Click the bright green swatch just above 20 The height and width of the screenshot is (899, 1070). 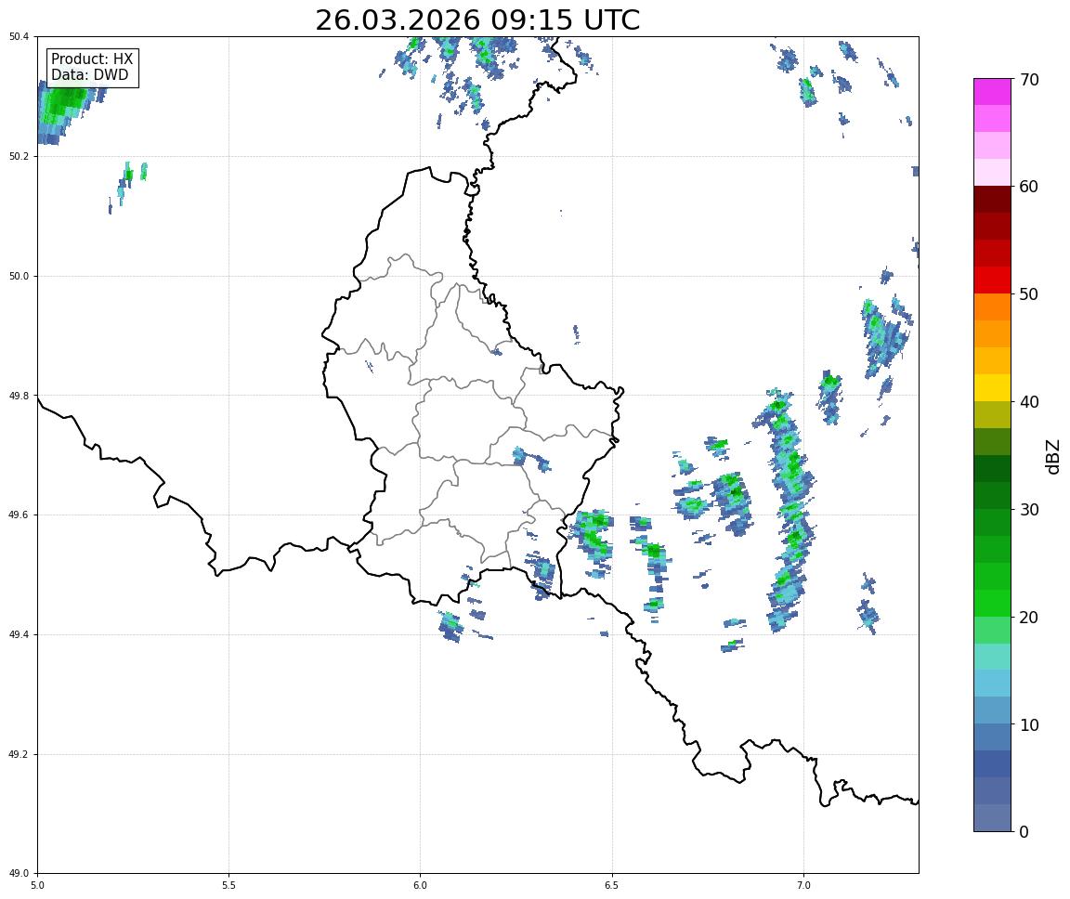click(x=992, y=604)
